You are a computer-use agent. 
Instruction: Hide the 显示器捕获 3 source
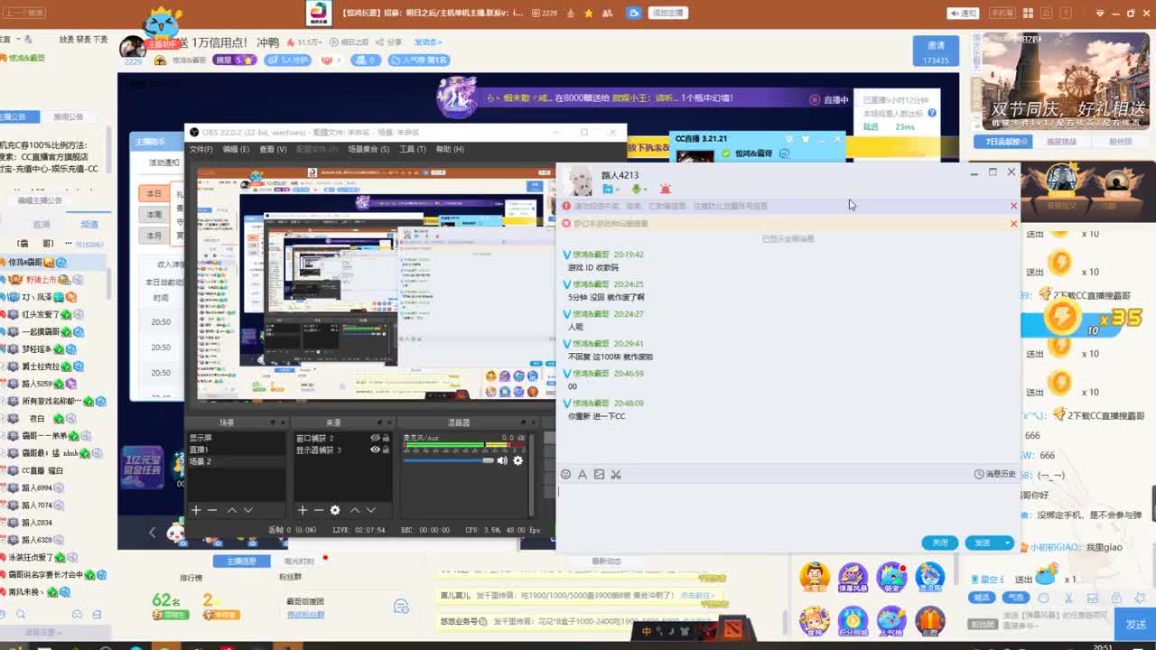coord(375,450)
